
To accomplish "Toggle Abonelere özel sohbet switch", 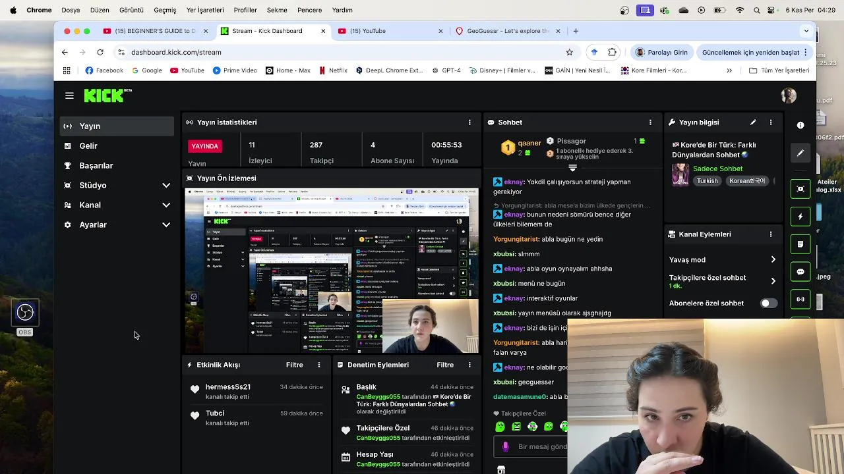I will point(768,303).
